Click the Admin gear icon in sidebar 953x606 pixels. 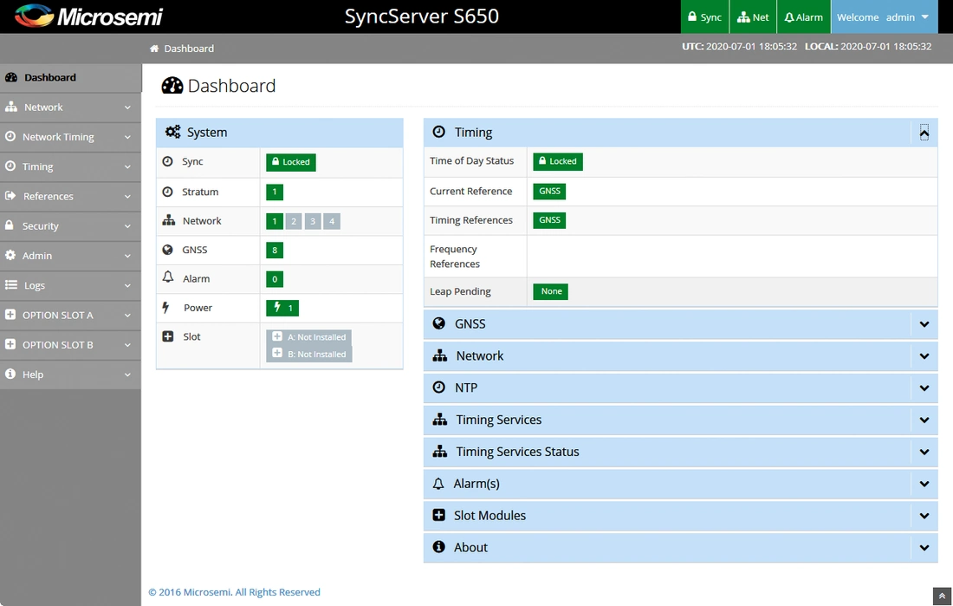(x=10, y=255)
